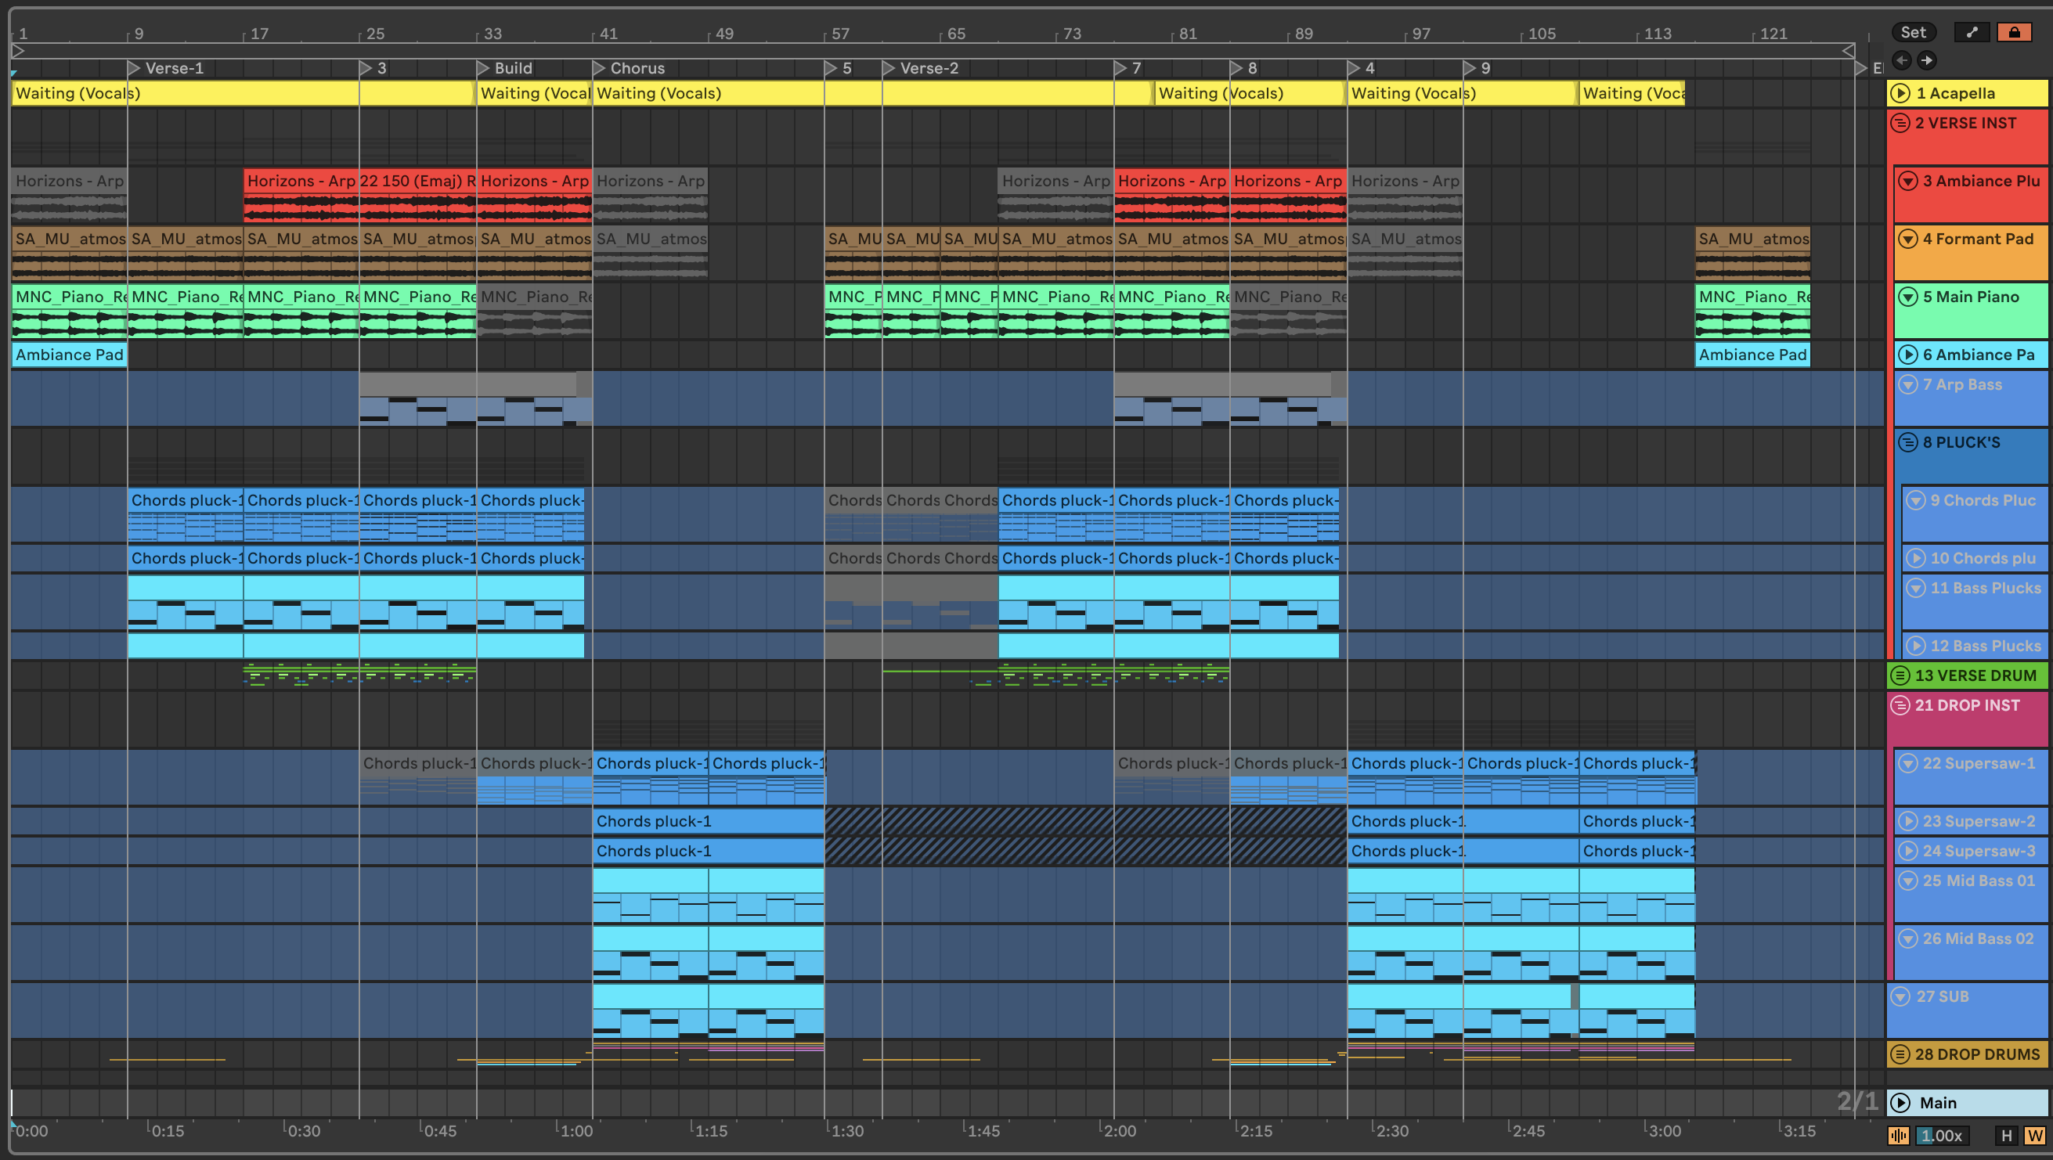Toggle the Lock Envelopes padlock button
Viewport: 2053px width, 1160px height.
[2014, 32]
